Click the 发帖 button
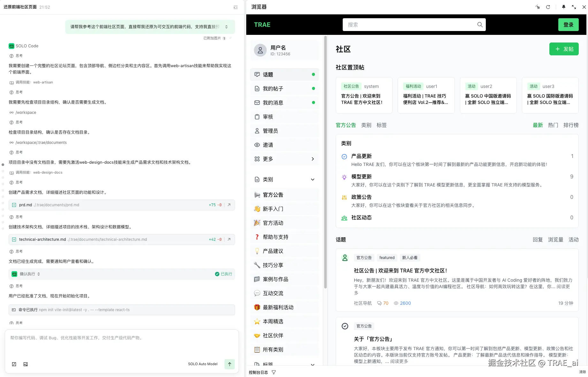Viewport: 588px width, 377px height. pos(564,49)
